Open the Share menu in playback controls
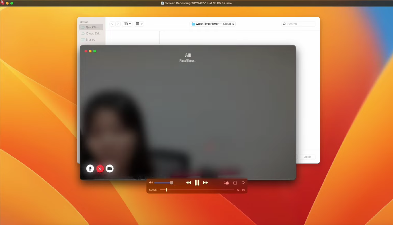The image size is (393, 225). coord(235,183)
